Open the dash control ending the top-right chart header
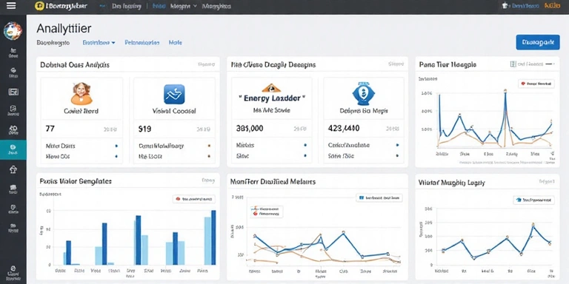Image resolution: width=569 pixels, height=284 pixels. pos(550,64)
